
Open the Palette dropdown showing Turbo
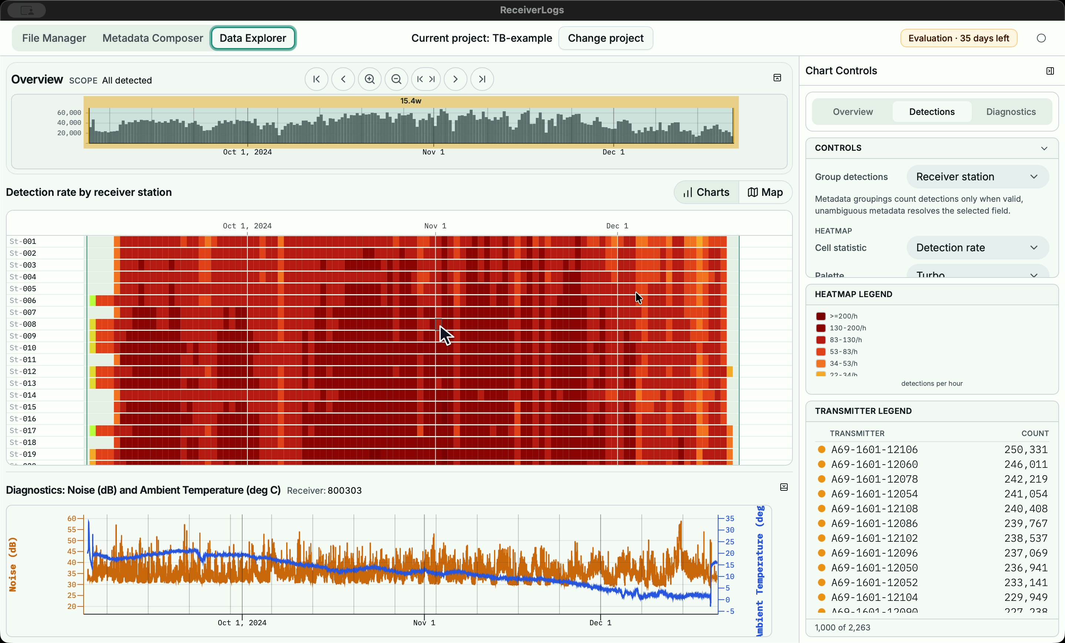[x=977, y=272]
